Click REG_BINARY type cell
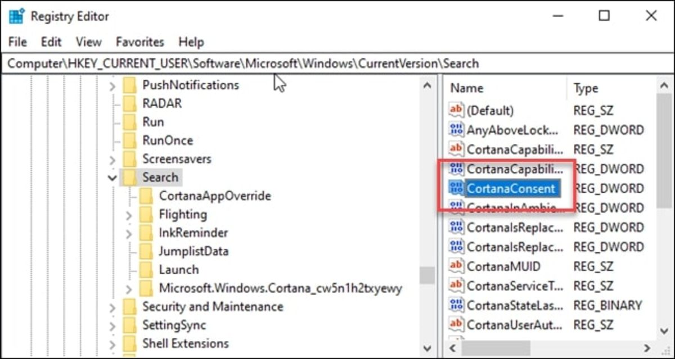 (x=607, y=305)
